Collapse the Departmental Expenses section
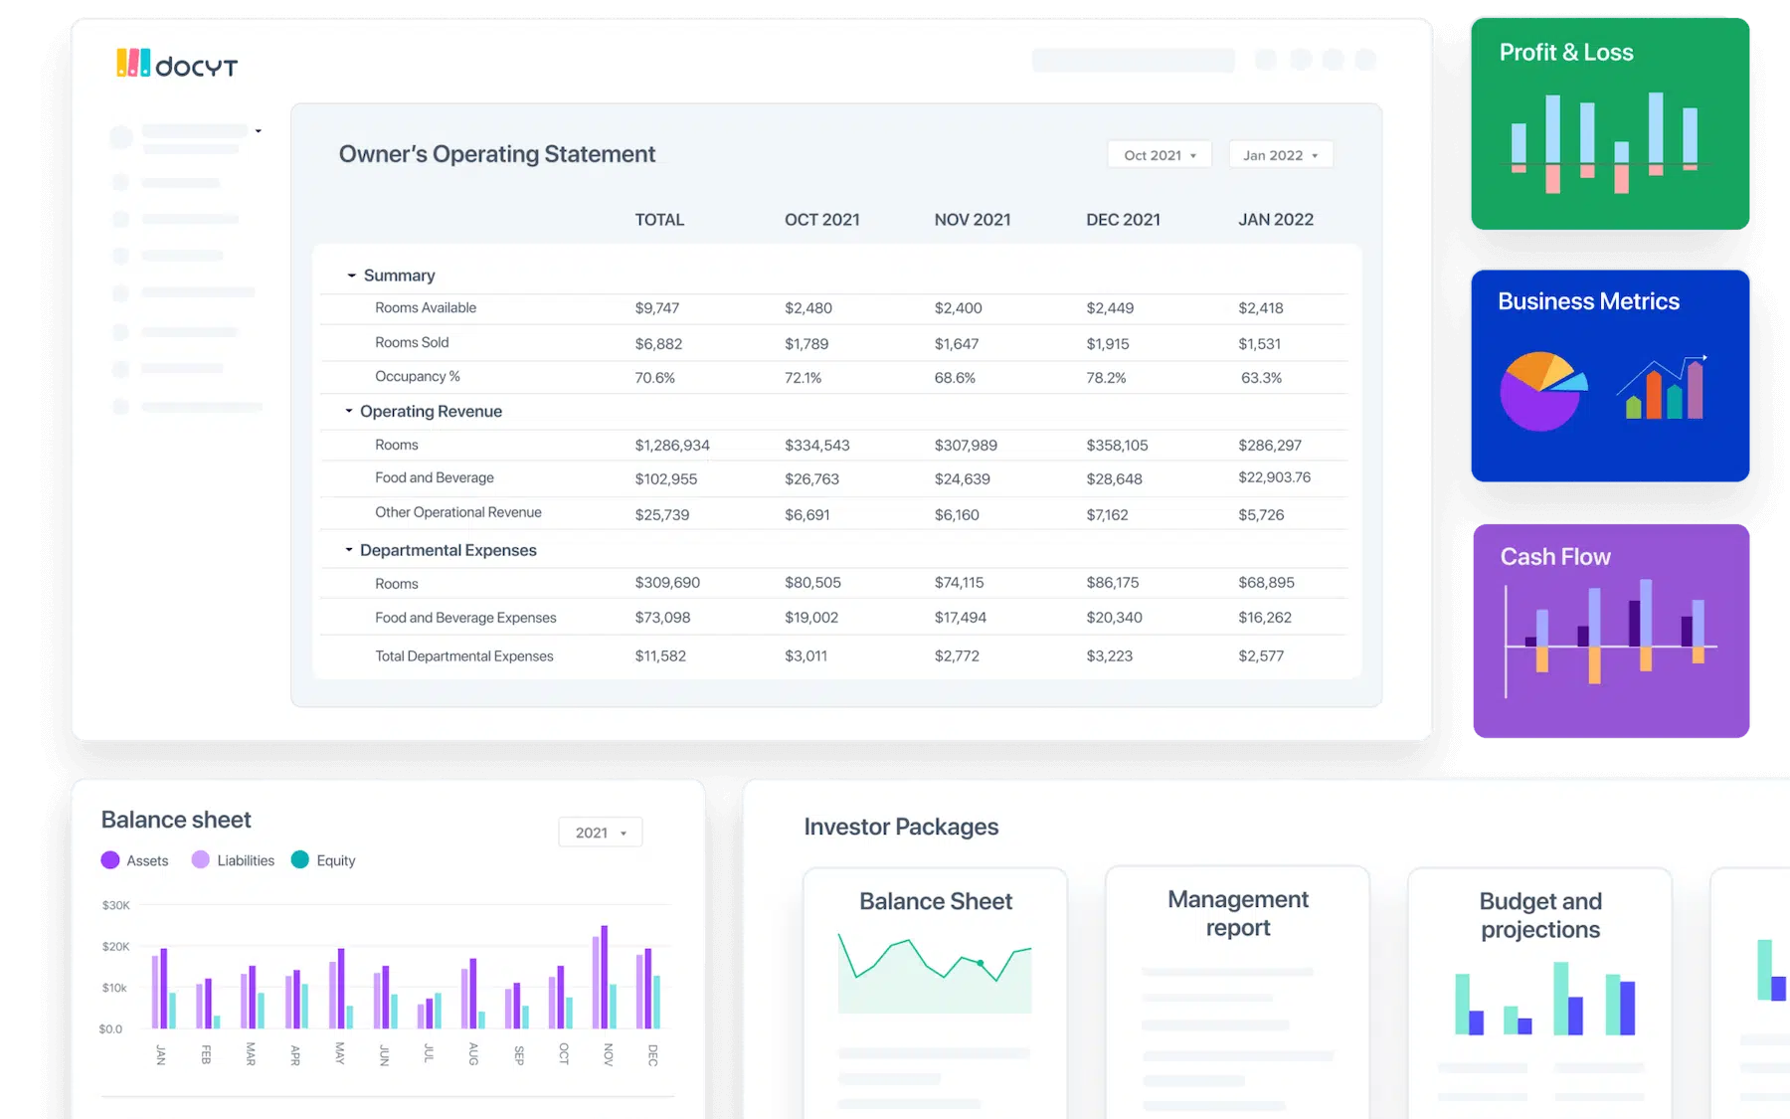Image resolution: width=1790 pixels, height=1119 pixels. click(x=349, y=550)
